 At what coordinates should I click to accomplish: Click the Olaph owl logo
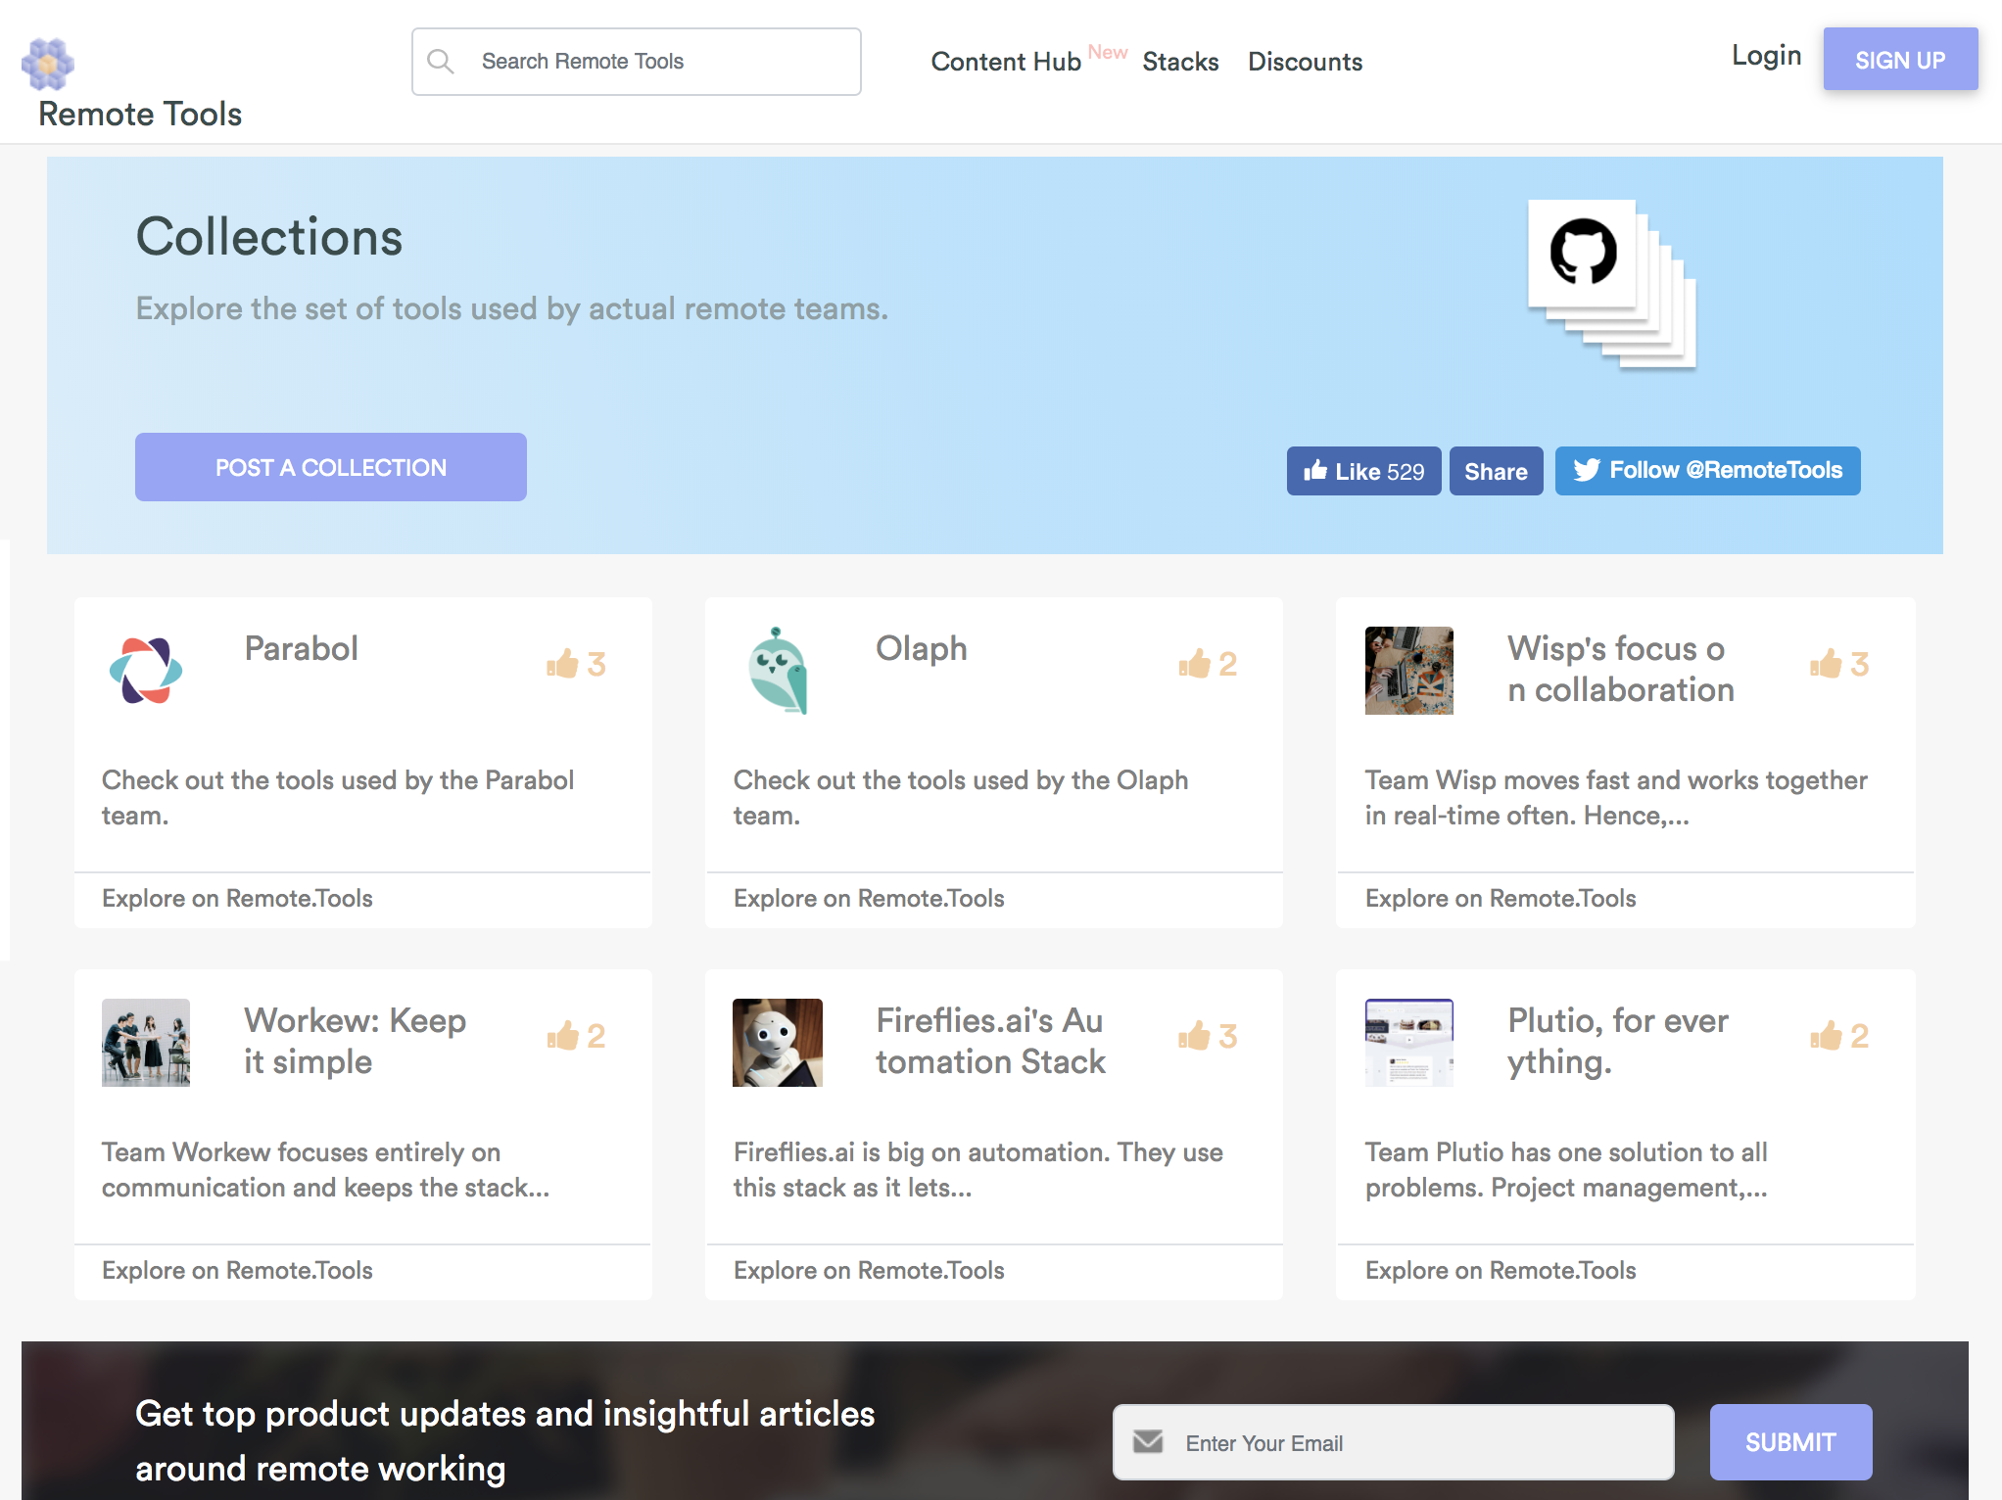coord(778,671)
